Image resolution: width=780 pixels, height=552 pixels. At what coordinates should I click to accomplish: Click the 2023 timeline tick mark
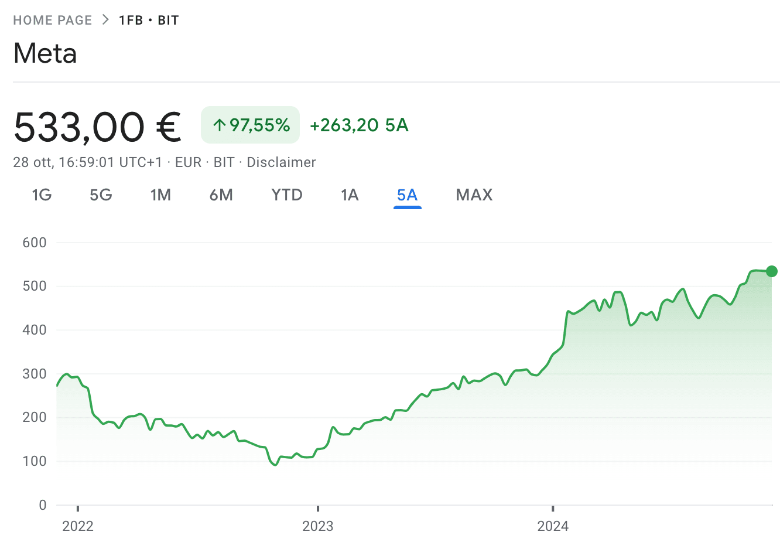point(318,509)
